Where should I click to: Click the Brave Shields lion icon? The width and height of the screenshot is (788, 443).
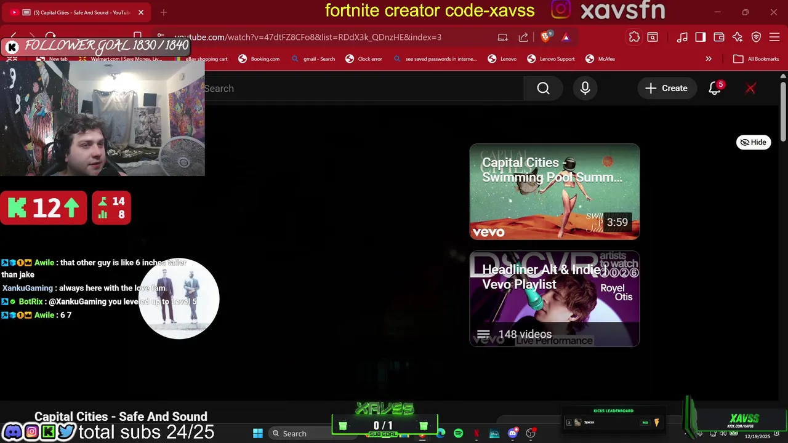pyautogui.click(x=545, y=37)
